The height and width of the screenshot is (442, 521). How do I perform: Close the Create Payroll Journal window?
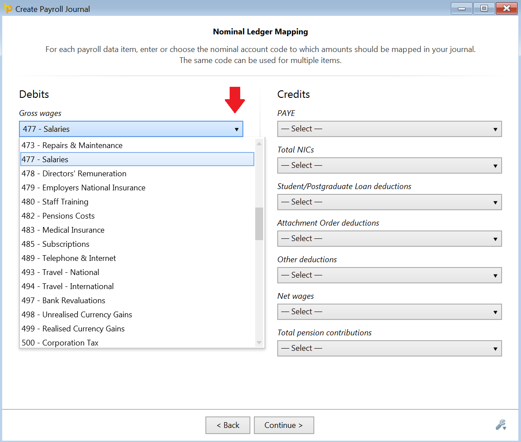(506, 8)
